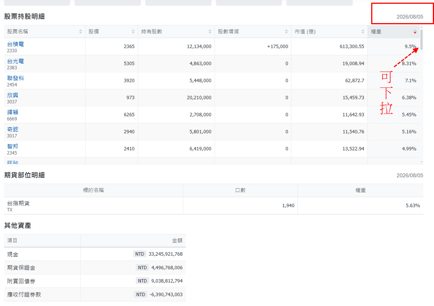Click 股票持股明細 section heading
Image resolution: width=434 pixels, height=306 pixels.
pyautogui.click(x=24, y=17)
